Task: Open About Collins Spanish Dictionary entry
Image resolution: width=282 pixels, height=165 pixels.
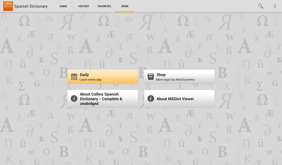Action: (x=103, y=99)
